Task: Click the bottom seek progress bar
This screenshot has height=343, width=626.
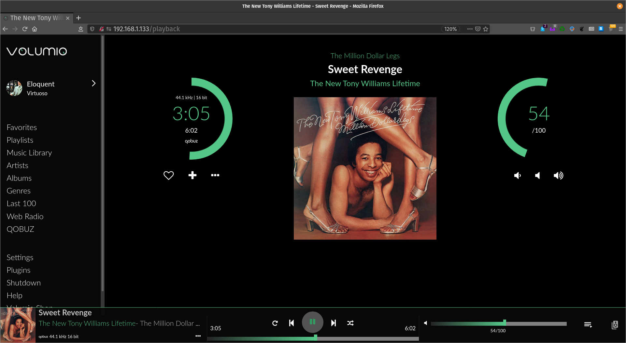Action: pyautogui.click(x=313, y=338)
